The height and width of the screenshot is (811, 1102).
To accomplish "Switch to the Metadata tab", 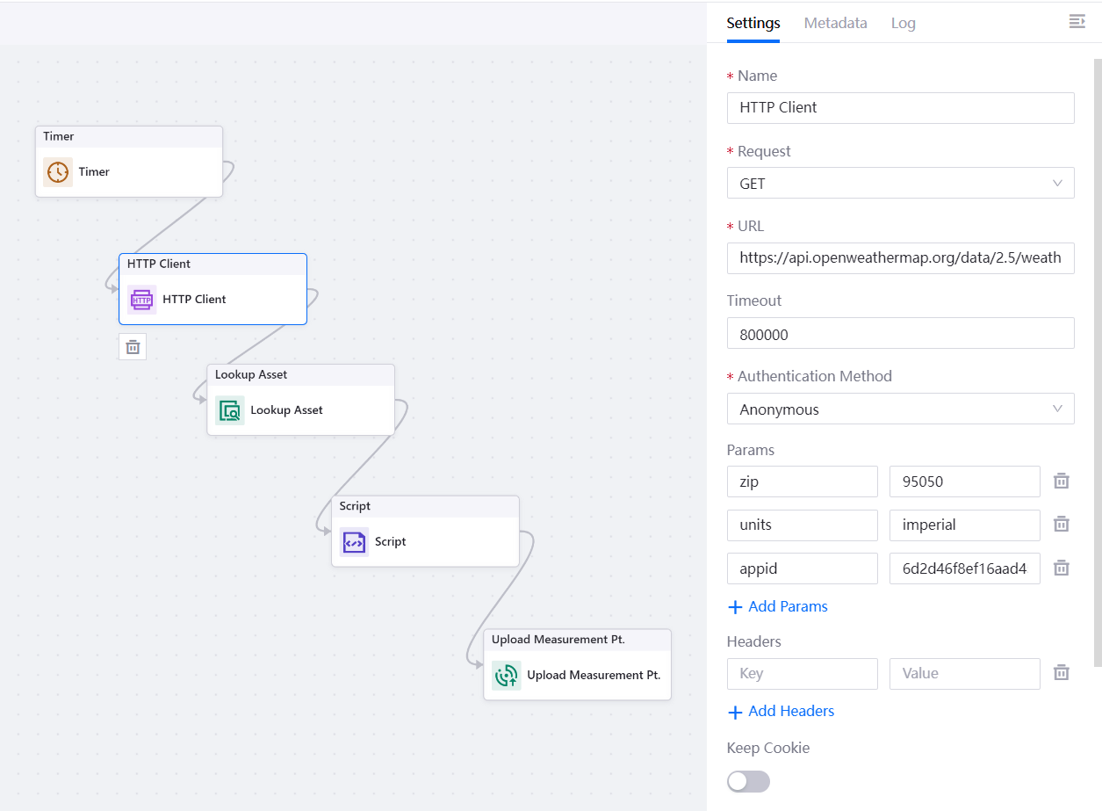I will pos(835,24).
